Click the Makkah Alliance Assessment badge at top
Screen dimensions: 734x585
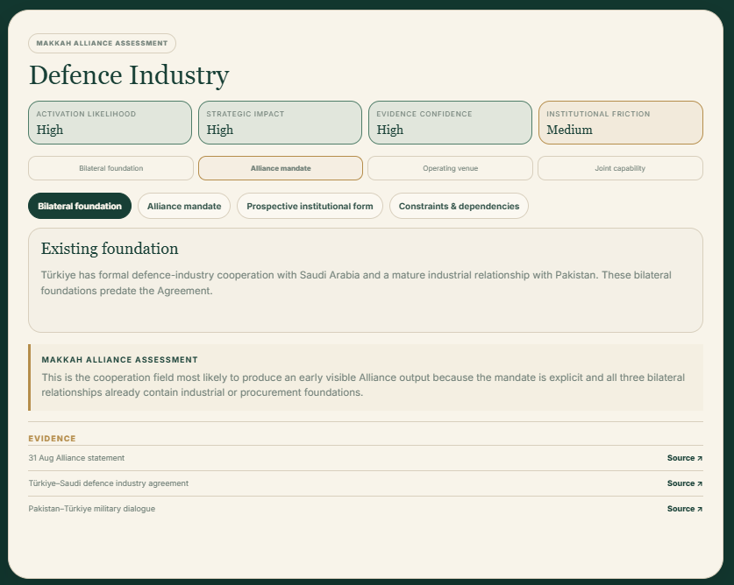pos(102,43)
